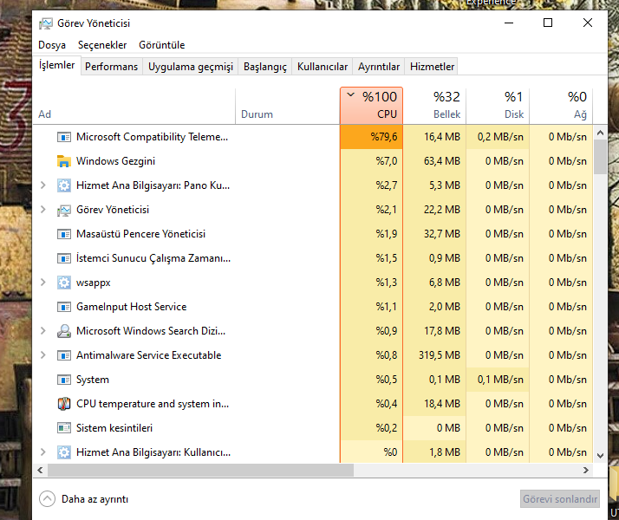The height and width of the screenshot is (520, 619).
Task: Click the horizontal scrollbar right arrow
Action: [586, 470]
